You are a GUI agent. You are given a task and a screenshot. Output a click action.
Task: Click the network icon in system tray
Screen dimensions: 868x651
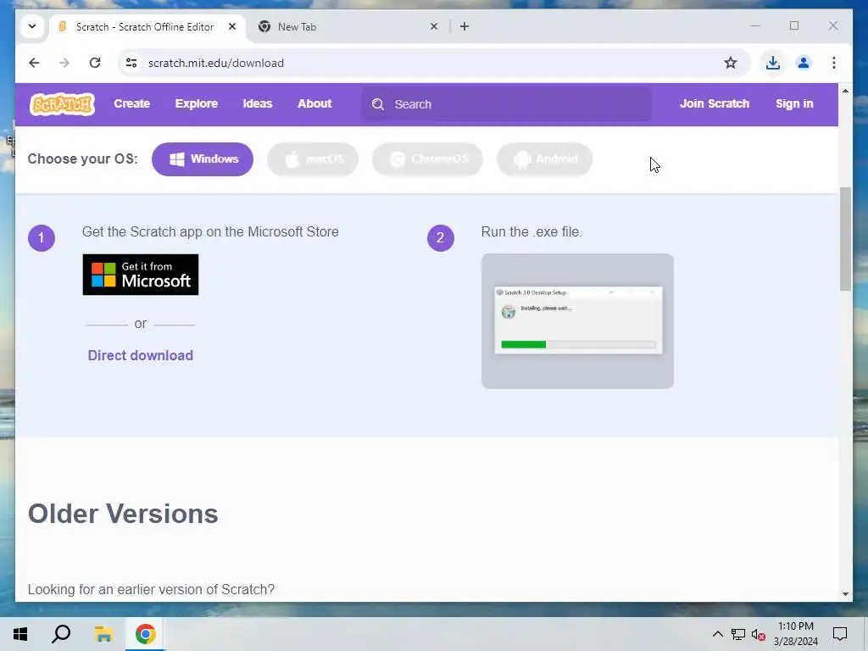[738, 634]
